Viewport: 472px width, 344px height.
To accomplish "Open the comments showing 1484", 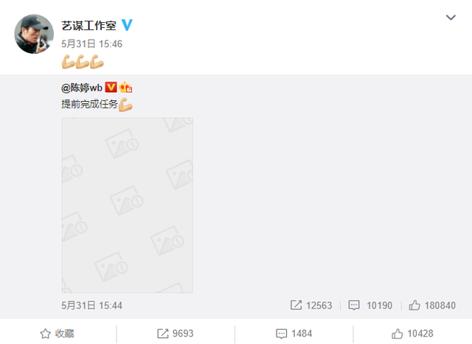I will pos(294,334).
